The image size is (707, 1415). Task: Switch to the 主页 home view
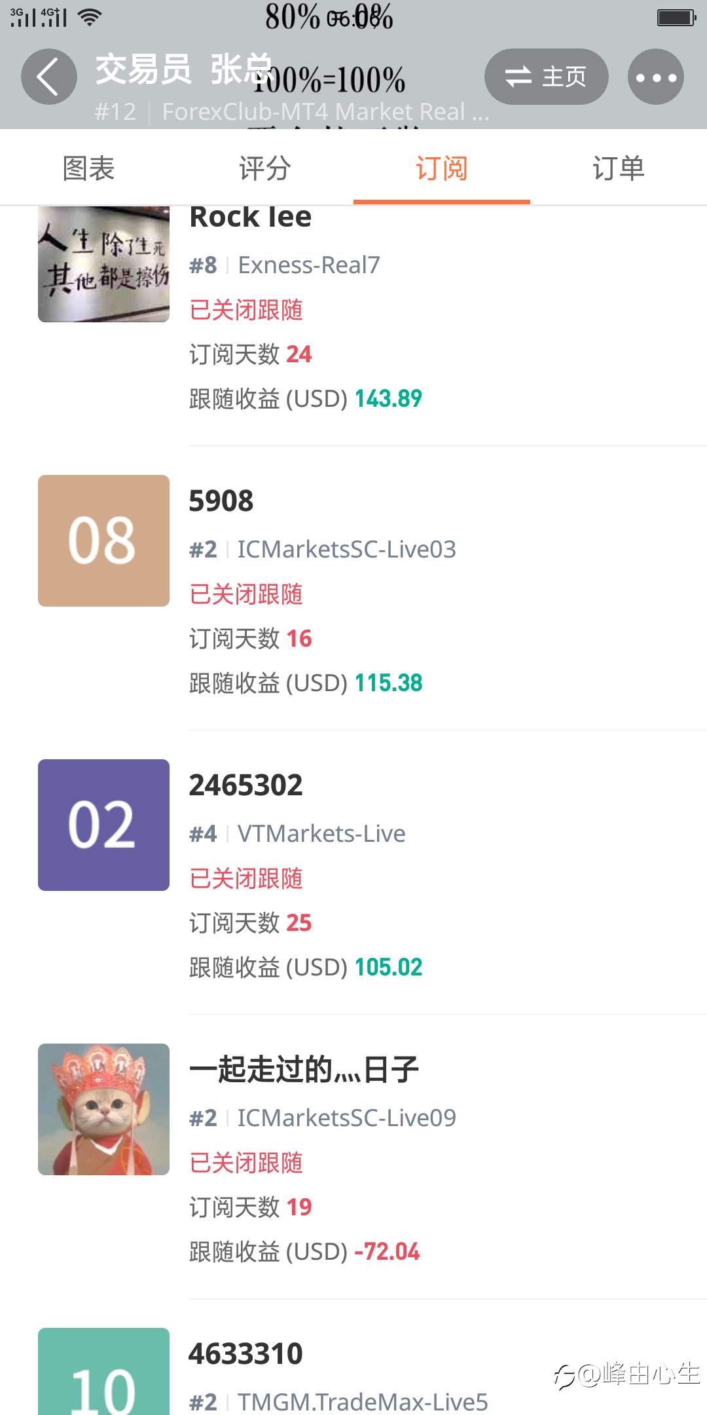[547, 77]
